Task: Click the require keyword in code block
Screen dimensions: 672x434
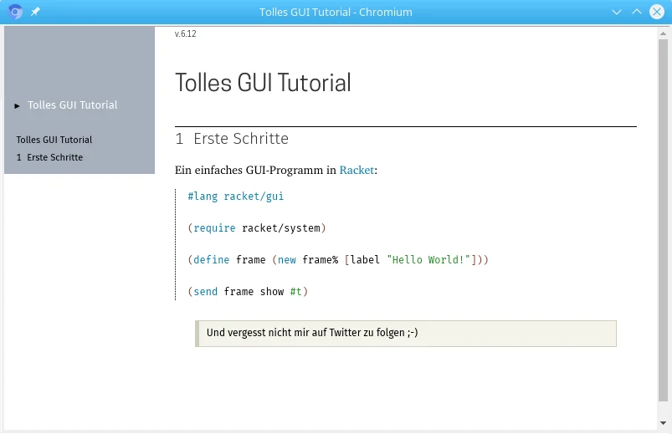Action: 214,228
